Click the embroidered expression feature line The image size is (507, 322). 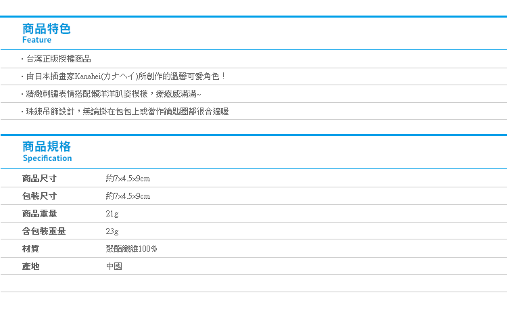[114, 94]
